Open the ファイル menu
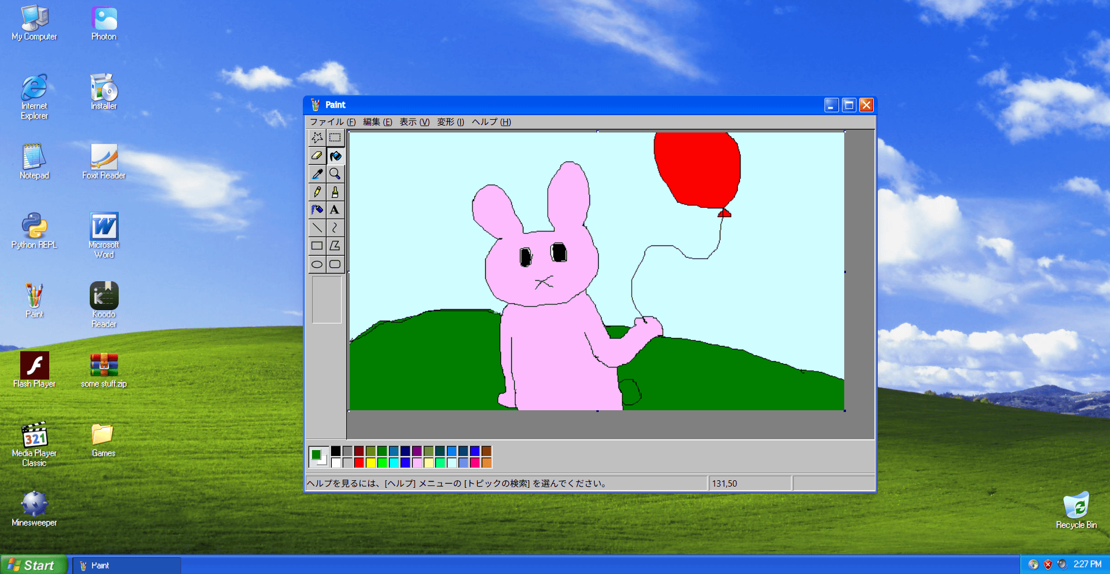 pos(331,122)
